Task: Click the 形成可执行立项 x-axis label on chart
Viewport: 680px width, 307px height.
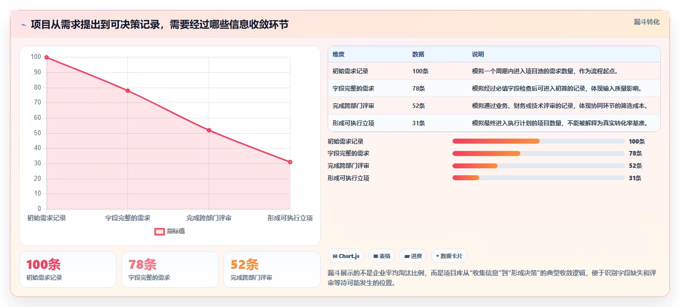Action: pyautogui.click(x=290, y=218)
